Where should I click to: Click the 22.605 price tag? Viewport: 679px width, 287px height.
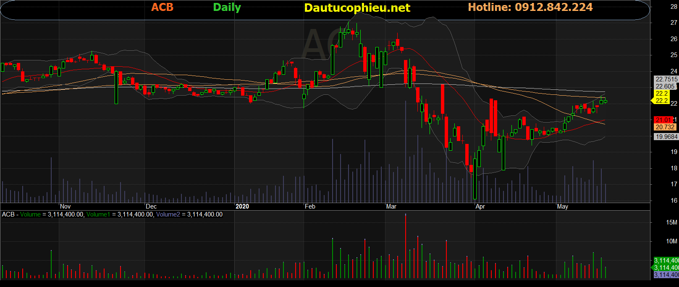click(665, 86)
